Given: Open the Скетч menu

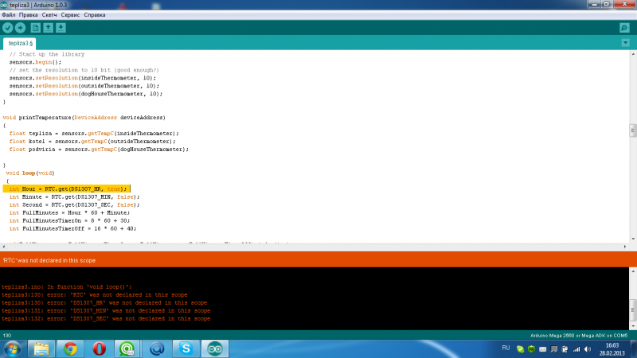Looking at the screenshot, I should click(49, 15).
